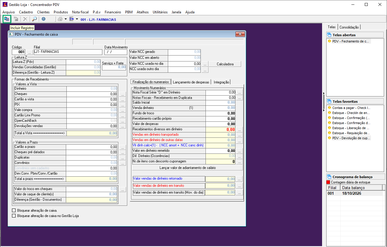Viewport: 387px width, 247px height.
Task: Check Bloquear alteração de caixa no Gestão Loja
Action: (x=14, y=216)
